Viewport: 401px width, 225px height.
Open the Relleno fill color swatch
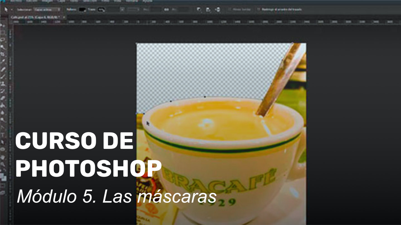point(82,9)
